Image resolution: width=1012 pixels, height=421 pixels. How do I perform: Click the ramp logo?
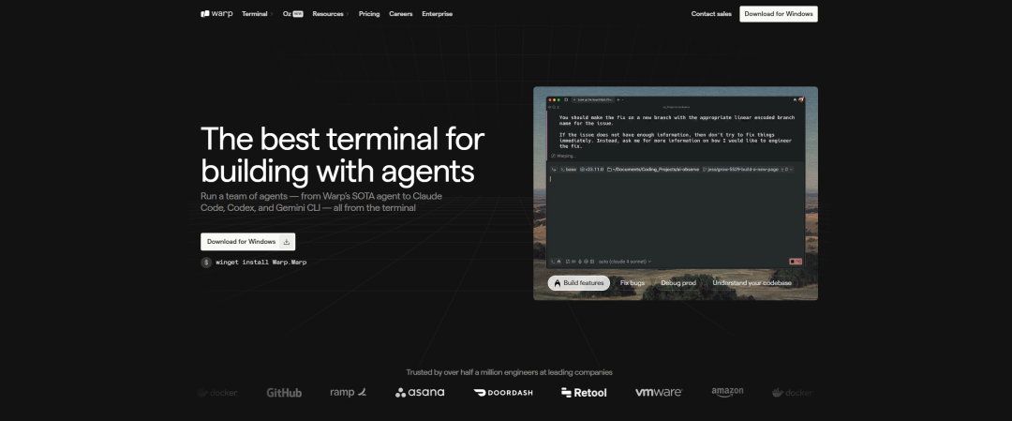pos(348,392)
